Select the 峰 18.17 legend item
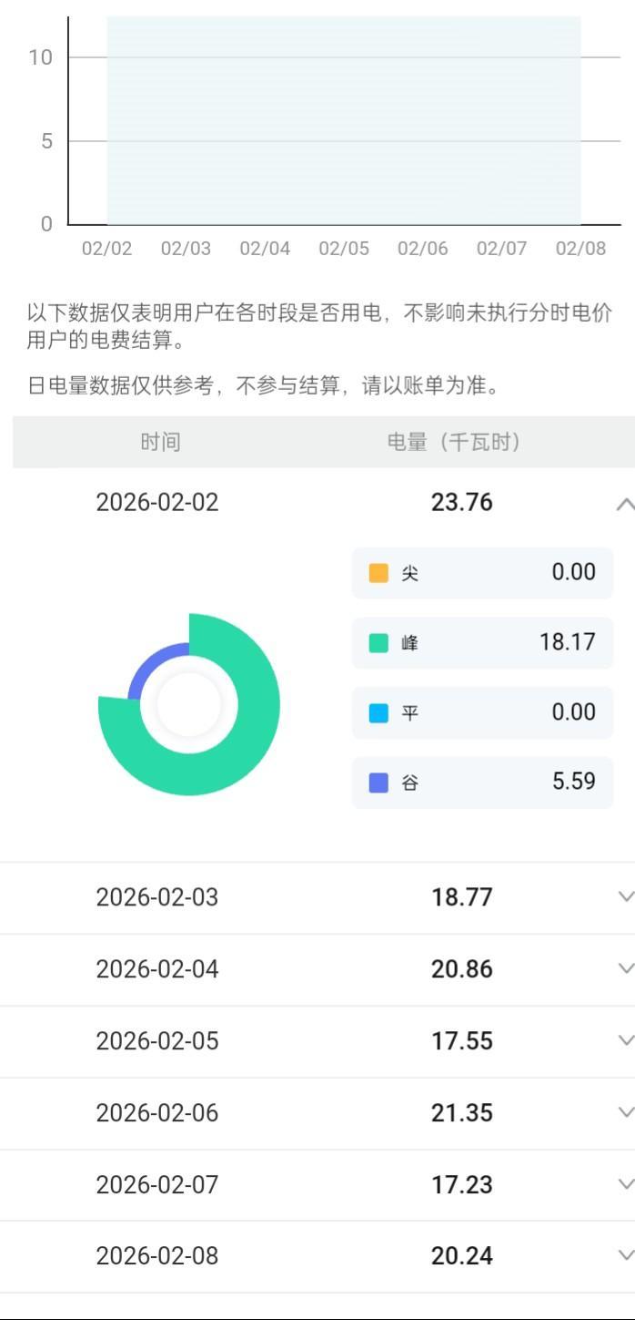The height and width of the screenshot is (1320, 635). coord(482,643)
